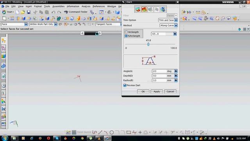Click the Redo arrow icon
This screenshot has width=250, height=141.
59,12
